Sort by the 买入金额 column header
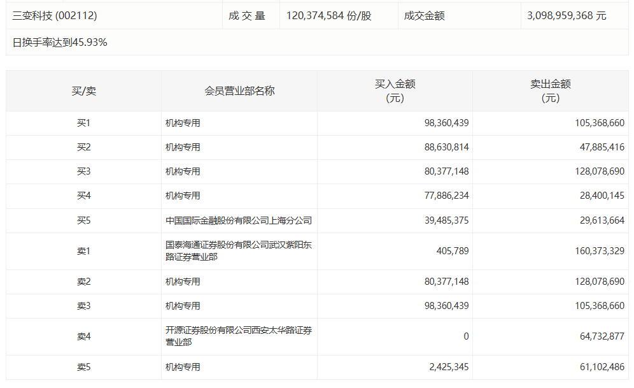634x388 pixels. [395, 90]
